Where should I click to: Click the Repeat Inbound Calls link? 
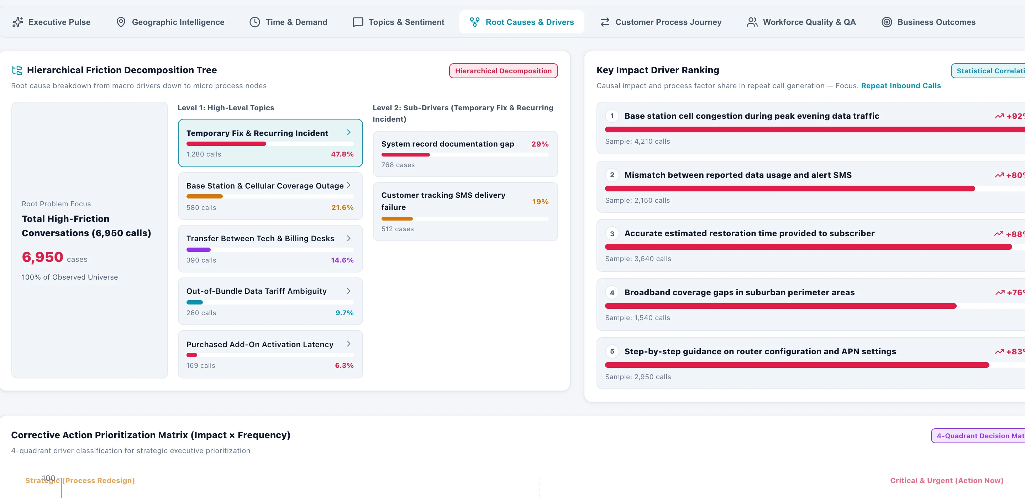pos(901,85)
